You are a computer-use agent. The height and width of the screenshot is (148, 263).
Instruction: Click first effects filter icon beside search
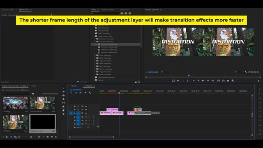122,14
